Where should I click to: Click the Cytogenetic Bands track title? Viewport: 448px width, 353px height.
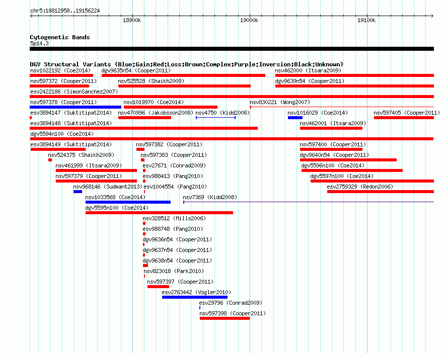coord(60,37)
